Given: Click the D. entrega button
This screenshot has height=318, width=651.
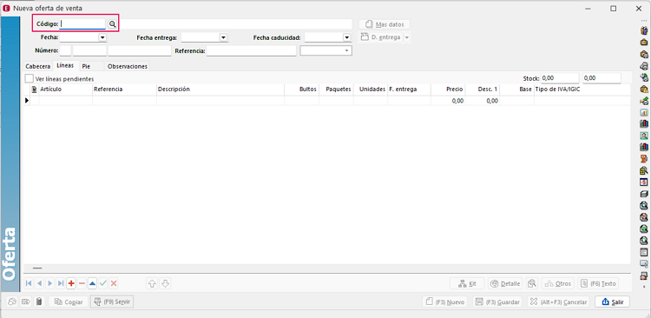Looking at the screenshot, I should [381, 37].
